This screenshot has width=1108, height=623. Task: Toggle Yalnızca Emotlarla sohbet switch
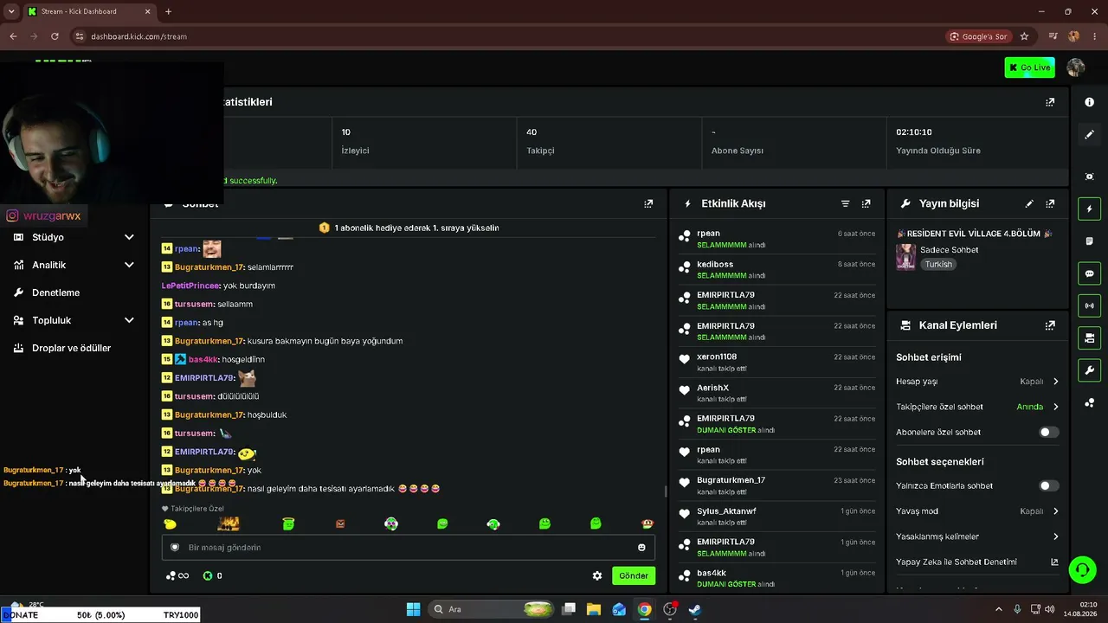(1048, 486)
